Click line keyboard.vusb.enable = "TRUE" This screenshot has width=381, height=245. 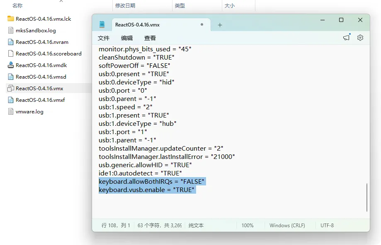tap(146, 190)
